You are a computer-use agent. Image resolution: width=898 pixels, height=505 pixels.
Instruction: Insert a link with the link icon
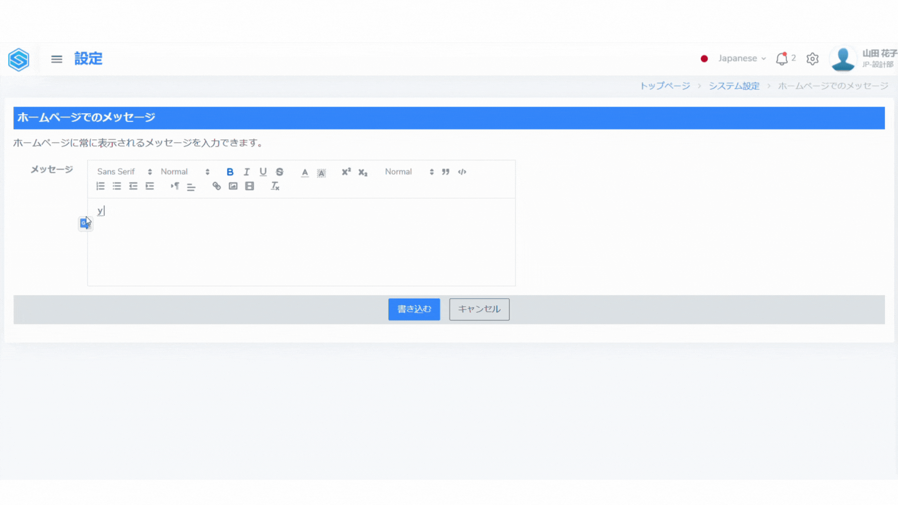coord(217,186)
